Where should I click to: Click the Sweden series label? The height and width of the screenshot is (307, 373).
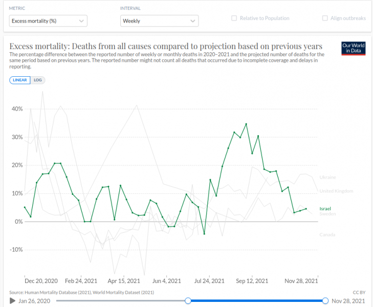click(327, 214)
